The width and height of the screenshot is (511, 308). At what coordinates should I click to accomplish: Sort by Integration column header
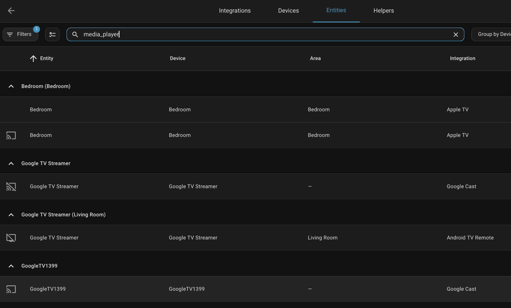pyautogui.click(x=462, y=58)
